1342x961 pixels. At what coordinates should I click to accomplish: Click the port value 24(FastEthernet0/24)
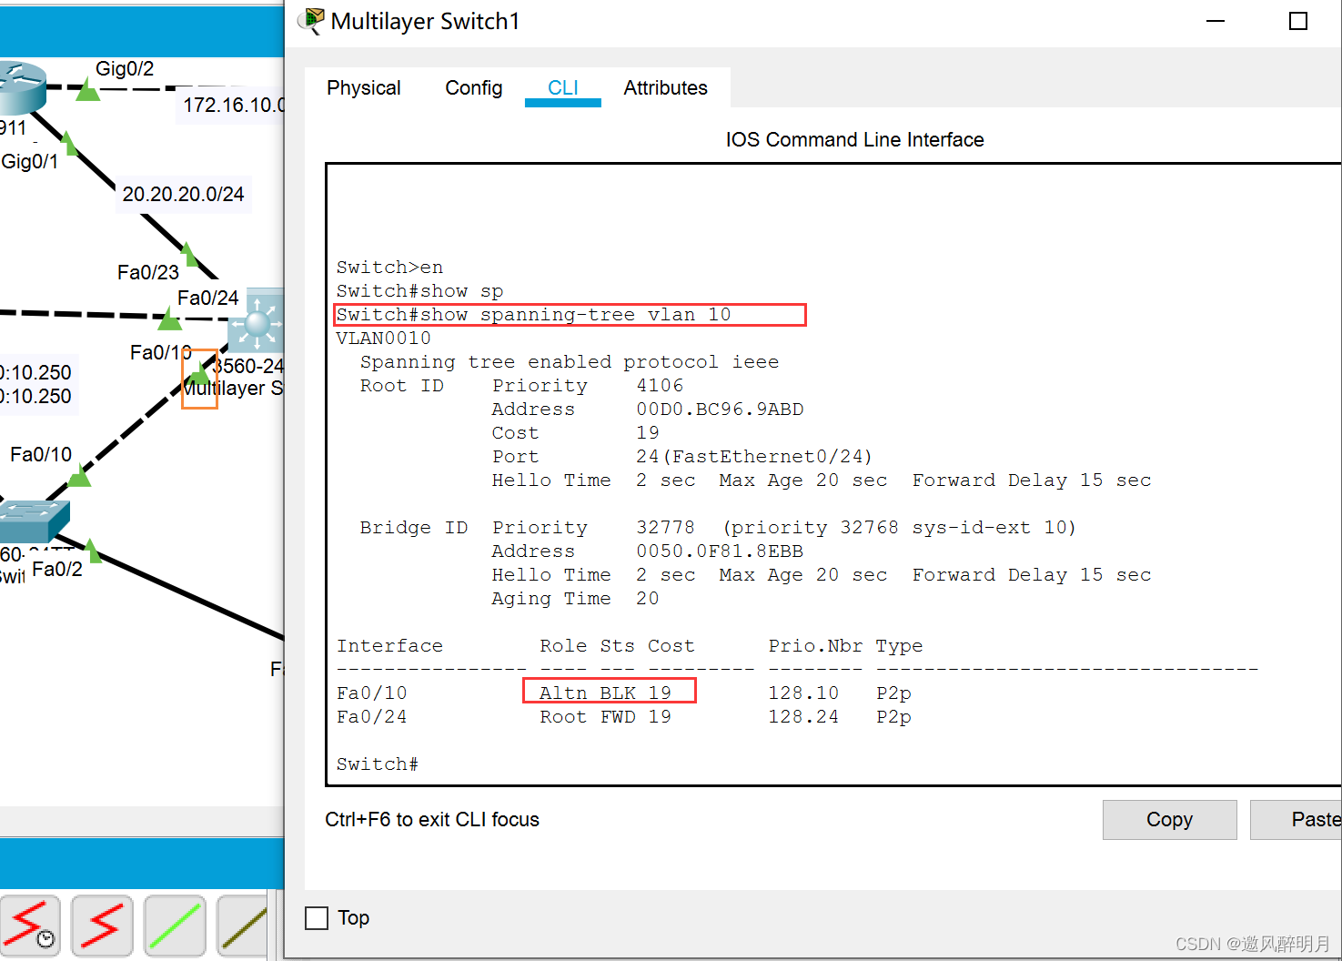754,457
